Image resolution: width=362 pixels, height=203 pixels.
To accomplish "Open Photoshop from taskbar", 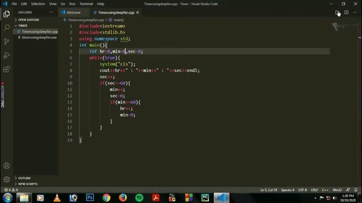I will pos(90,198).
